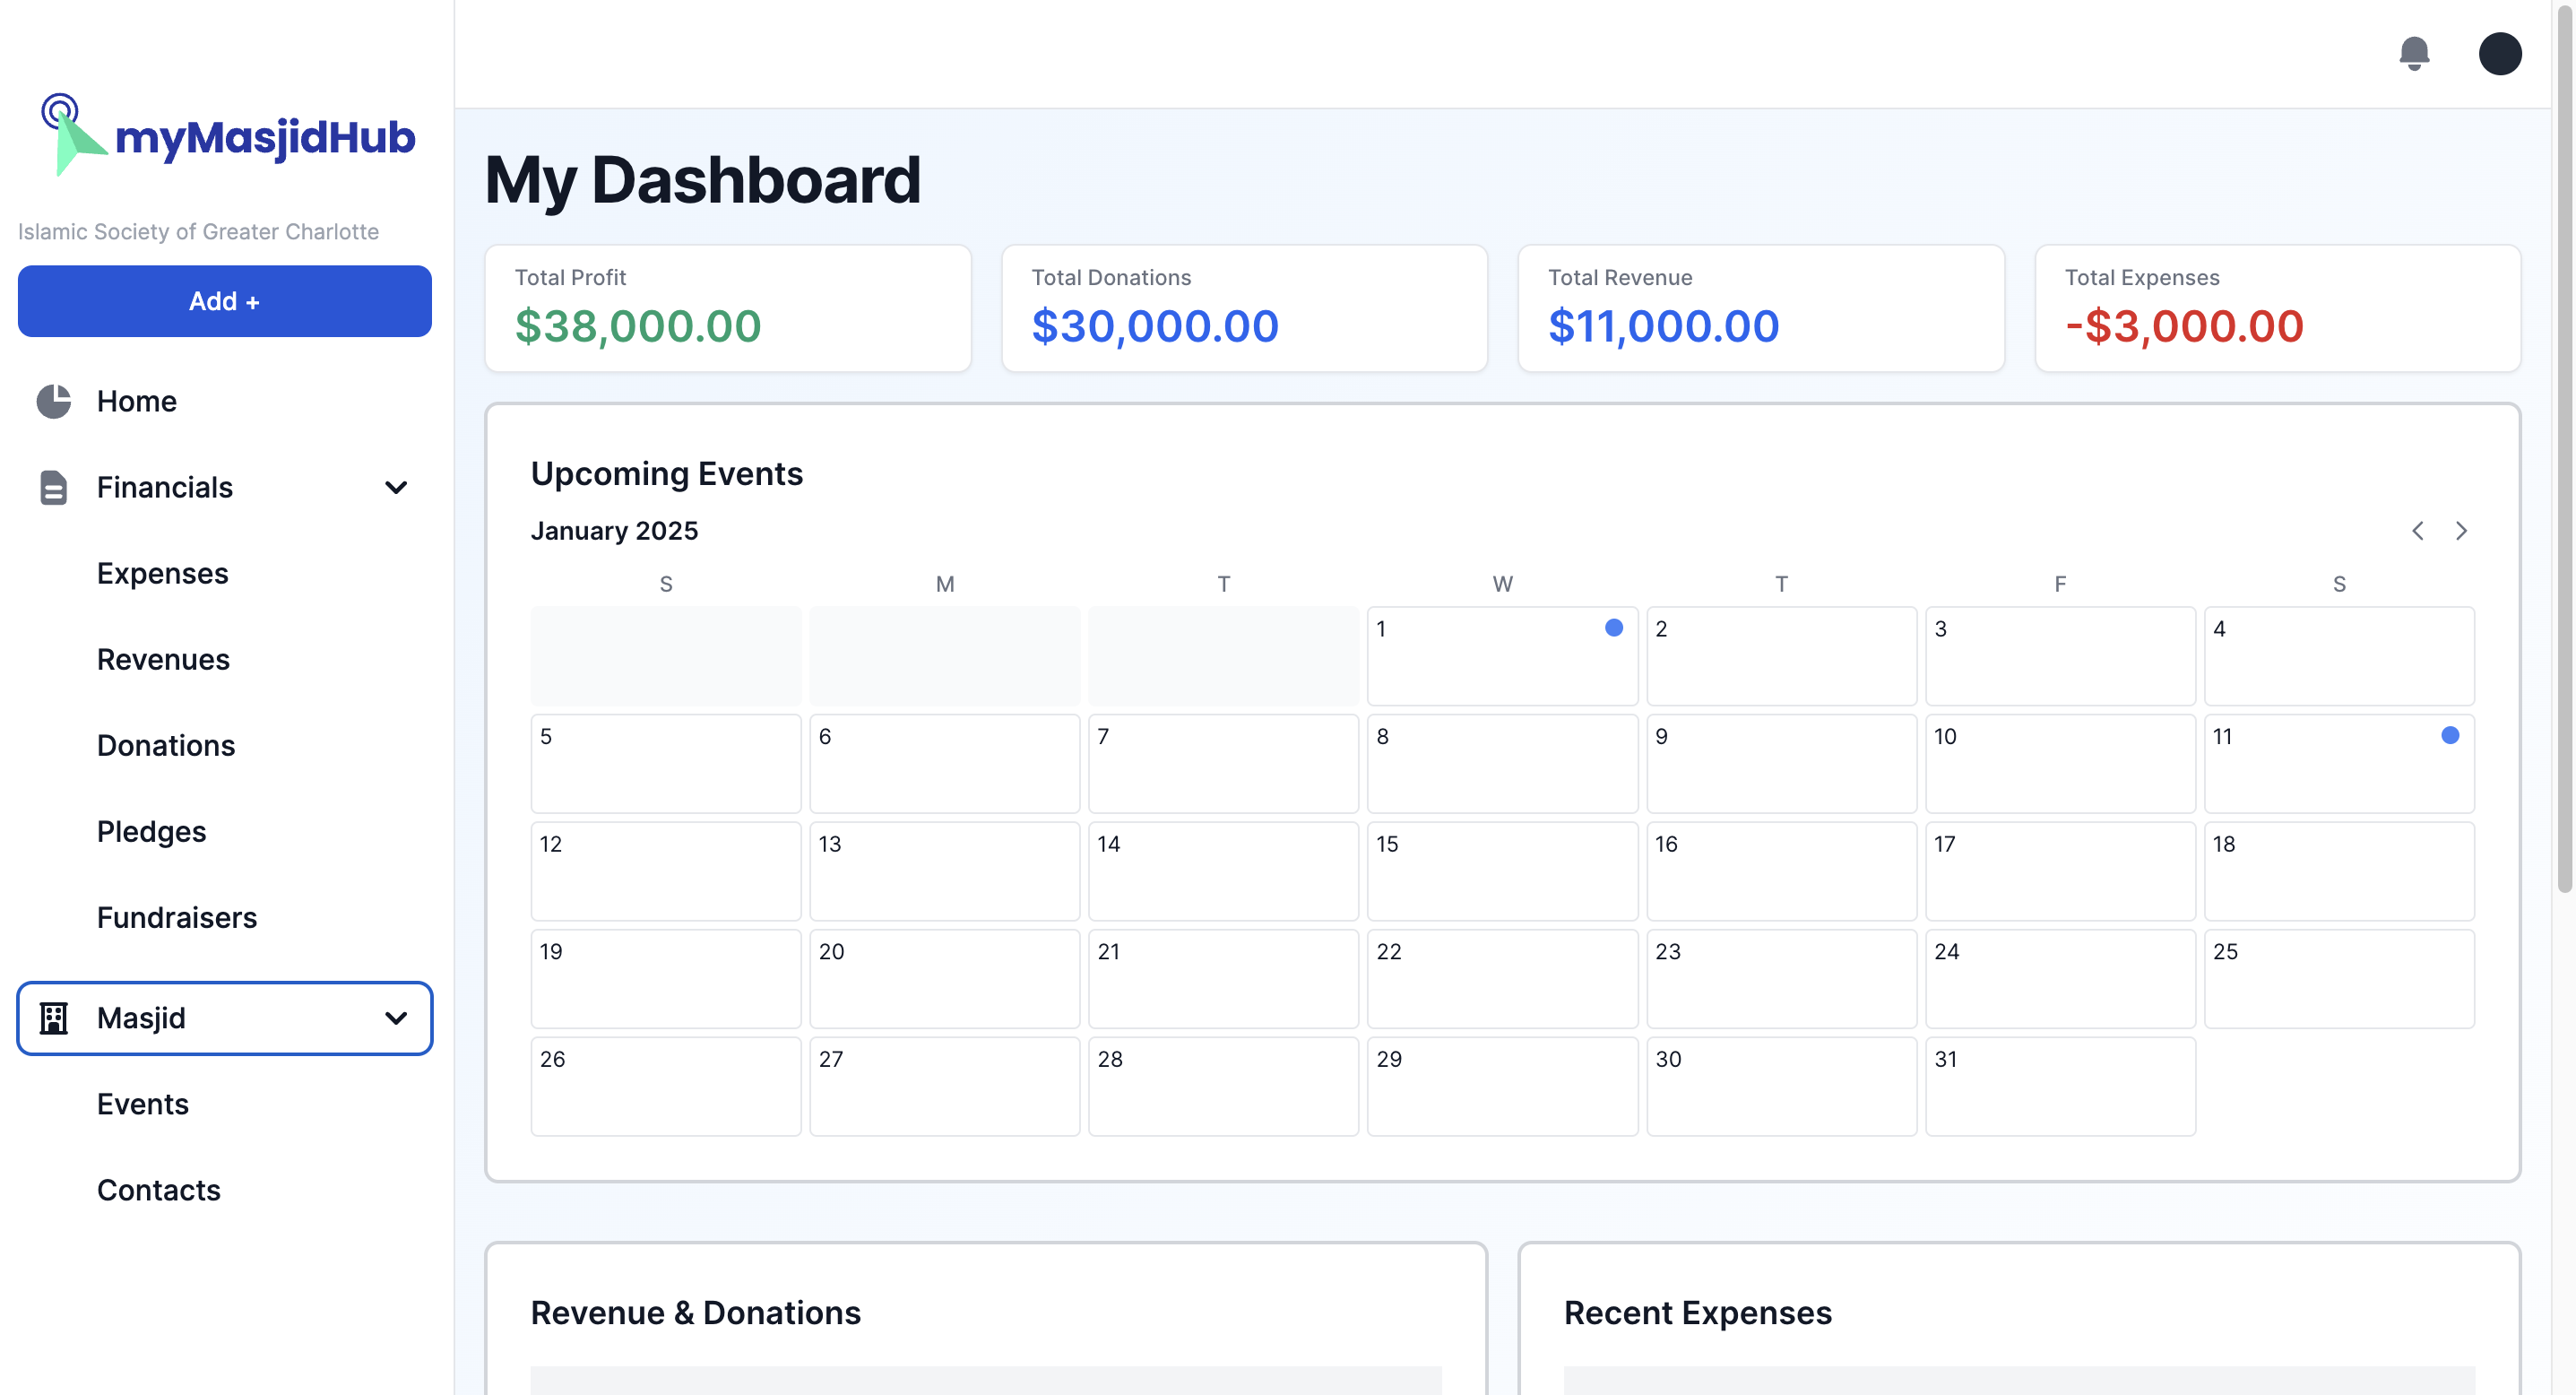The height and width of the screenshot is (1395, 2576).
Task: Click the Total Profit card
Action: [x=728, y=308]
